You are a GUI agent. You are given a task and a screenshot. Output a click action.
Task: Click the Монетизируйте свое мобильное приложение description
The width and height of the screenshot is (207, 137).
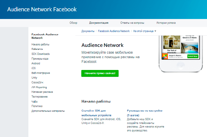(x=111, y=57)
